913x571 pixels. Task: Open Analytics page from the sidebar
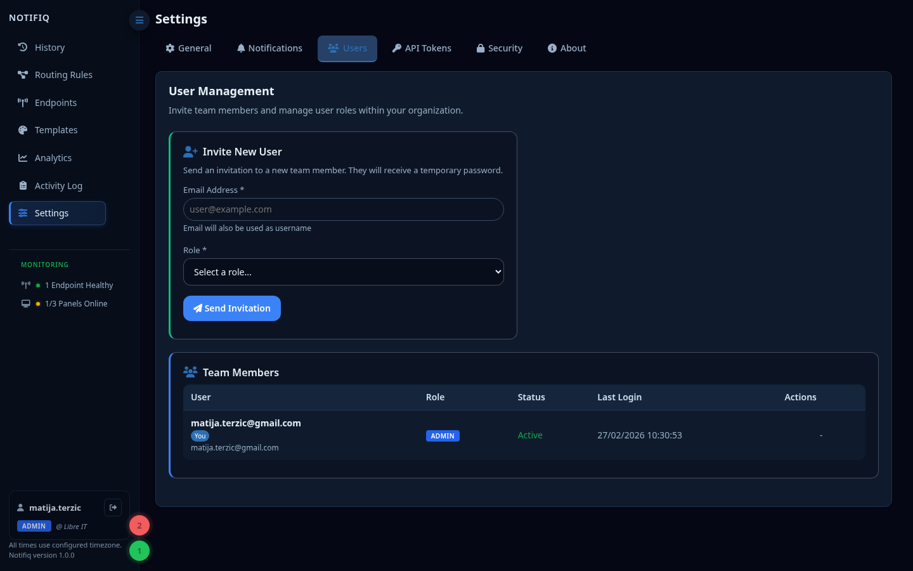[x=57, y=158]
